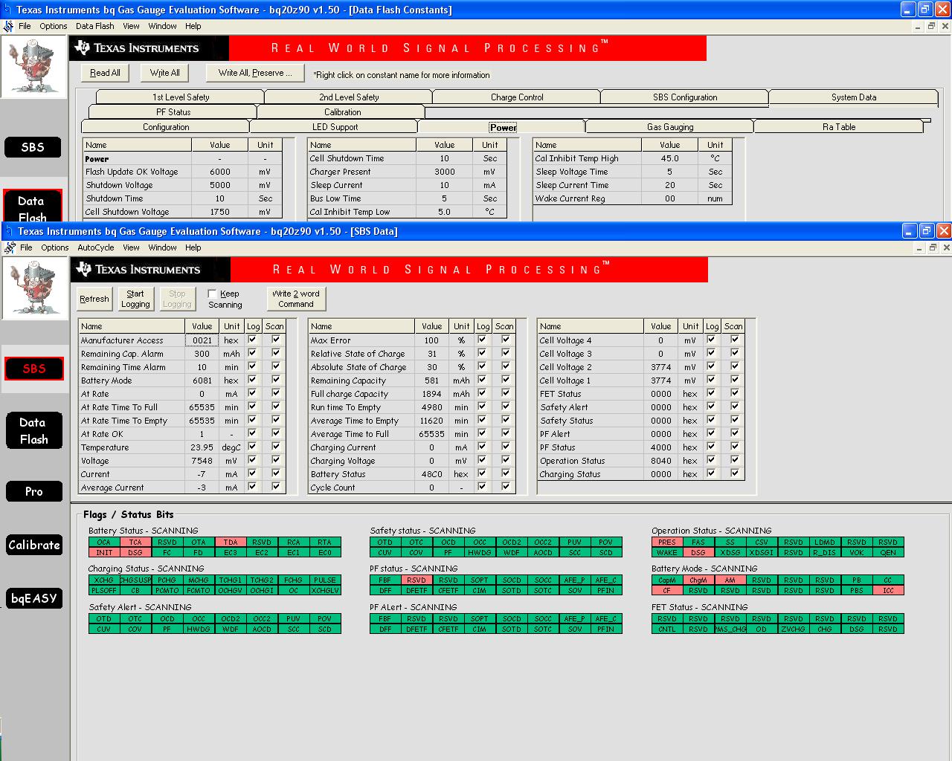Click the app icon in SBS Data menu bar
Viewport: 952px width, 761px height.
[10, 247]
